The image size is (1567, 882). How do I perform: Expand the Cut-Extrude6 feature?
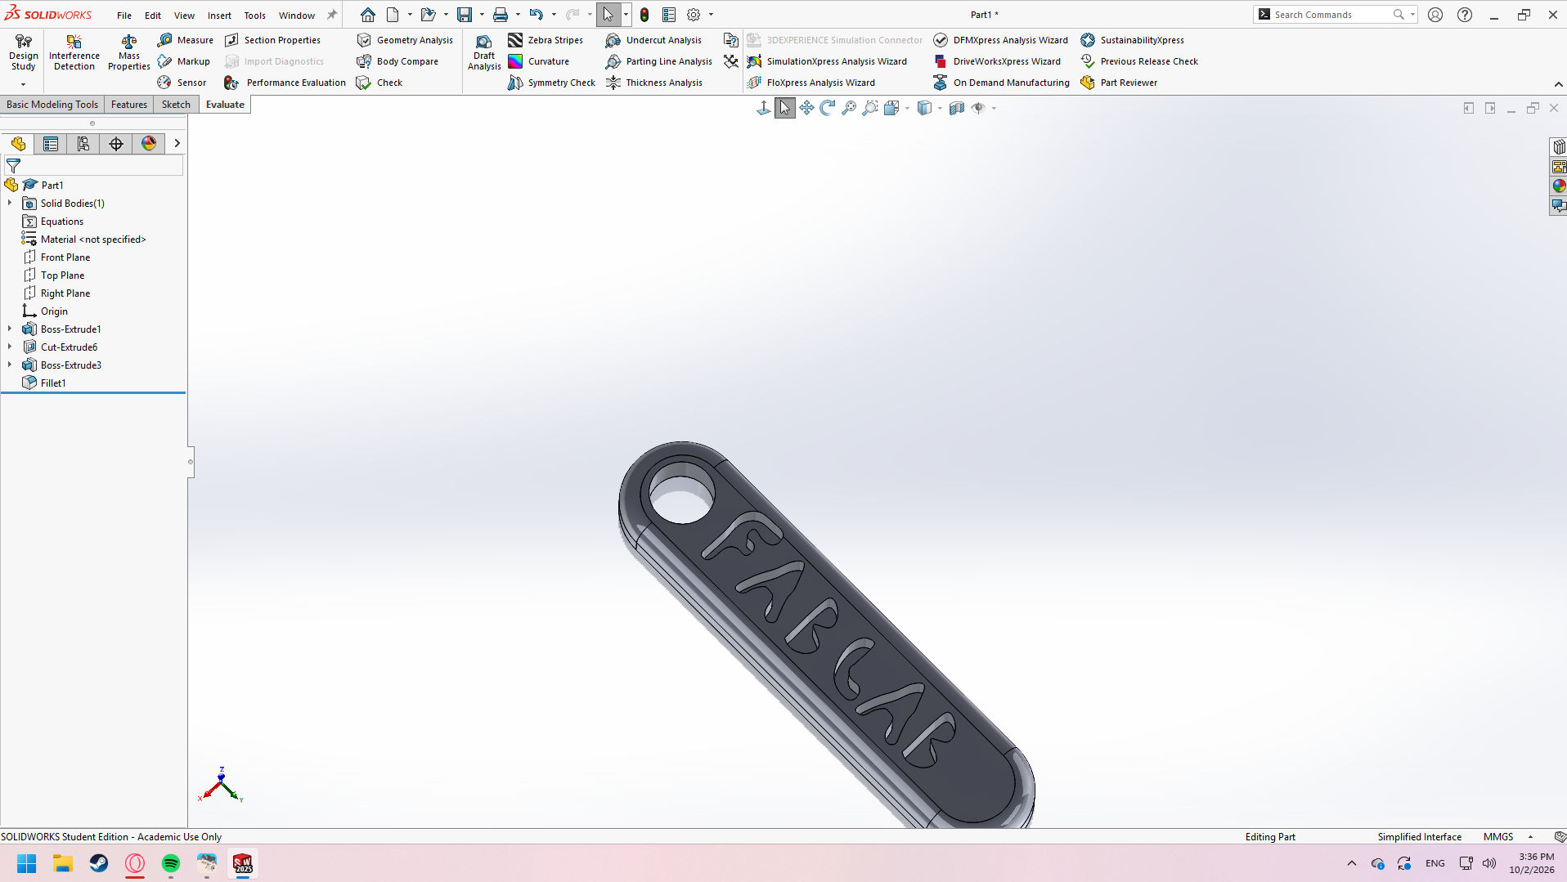click(x=10, y=347)
